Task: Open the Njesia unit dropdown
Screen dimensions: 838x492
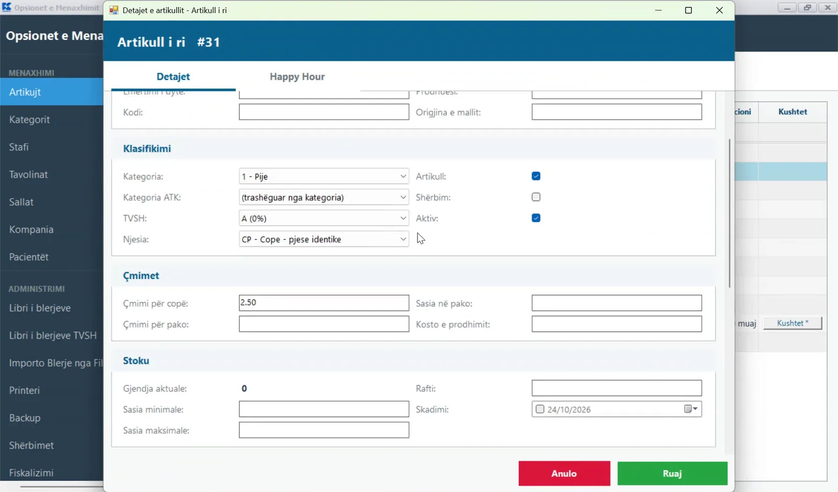Action: [324, 239]
